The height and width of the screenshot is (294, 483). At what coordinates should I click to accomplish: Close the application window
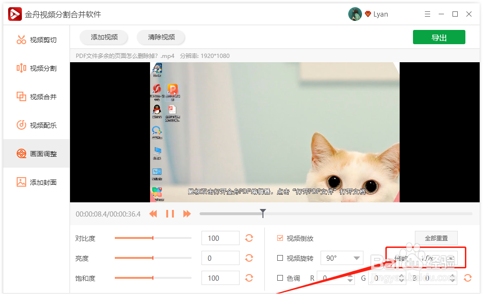469,14
